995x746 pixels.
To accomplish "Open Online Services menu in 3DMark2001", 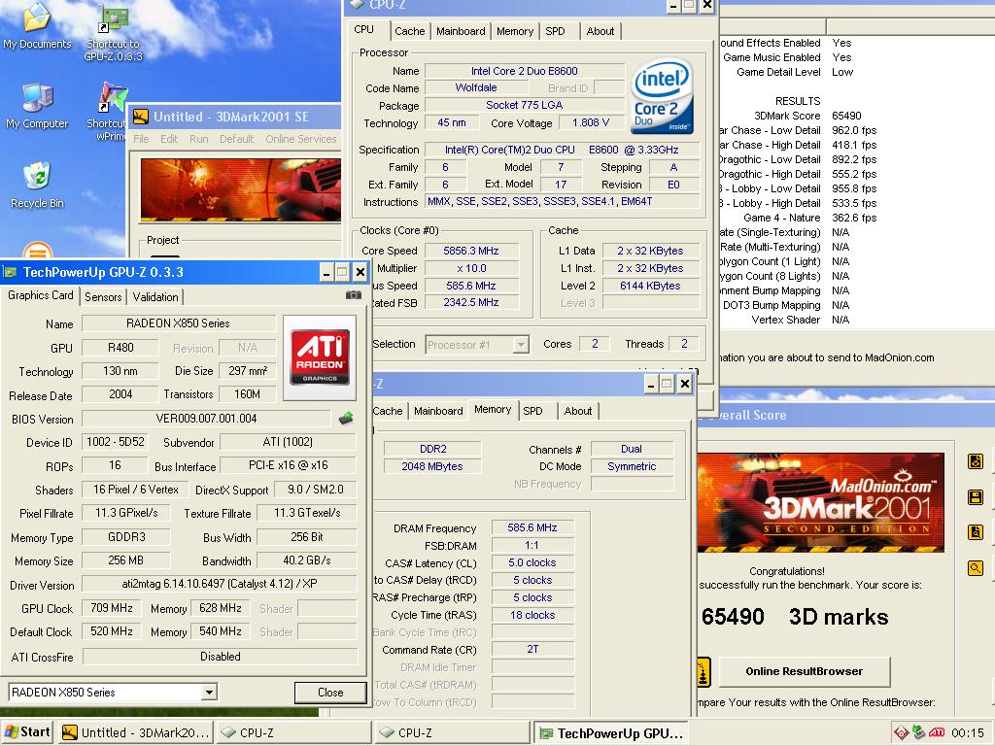I will click(x=301, y=139).
